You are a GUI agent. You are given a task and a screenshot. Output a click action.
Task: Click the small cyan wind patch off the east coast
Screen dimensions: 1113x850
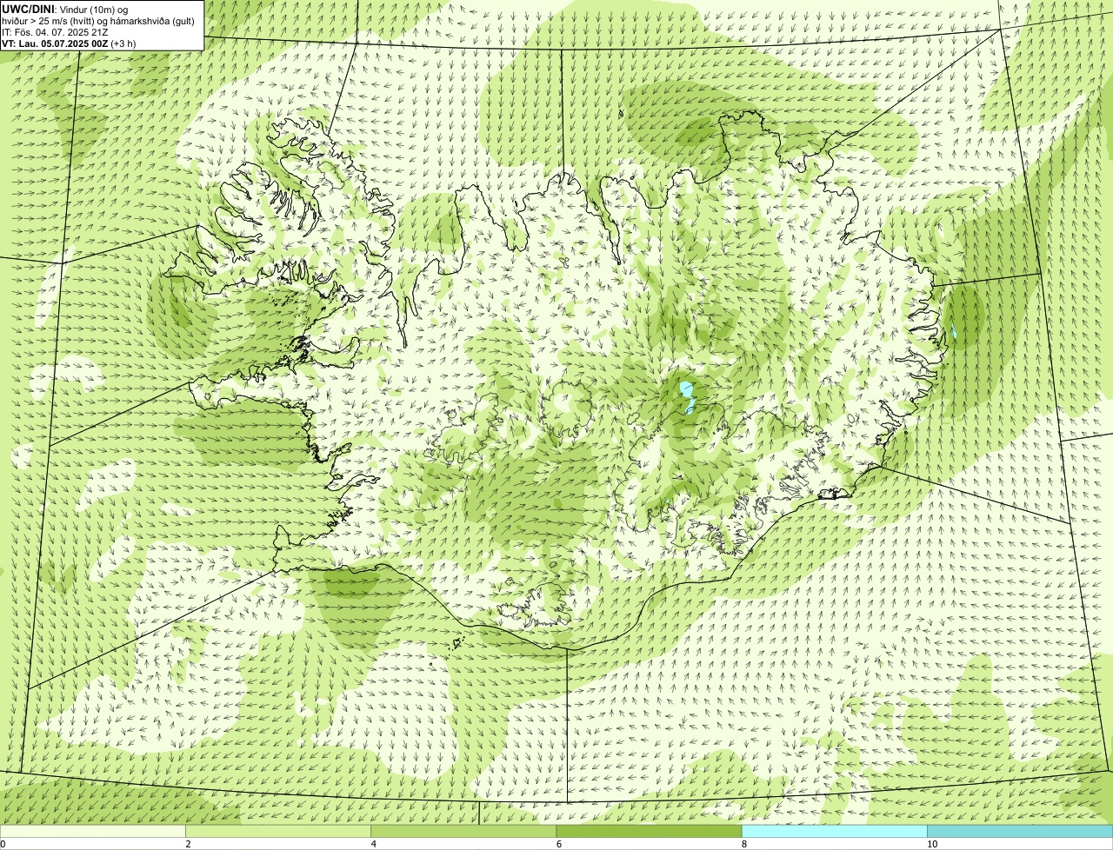click(x=954, y=332)
